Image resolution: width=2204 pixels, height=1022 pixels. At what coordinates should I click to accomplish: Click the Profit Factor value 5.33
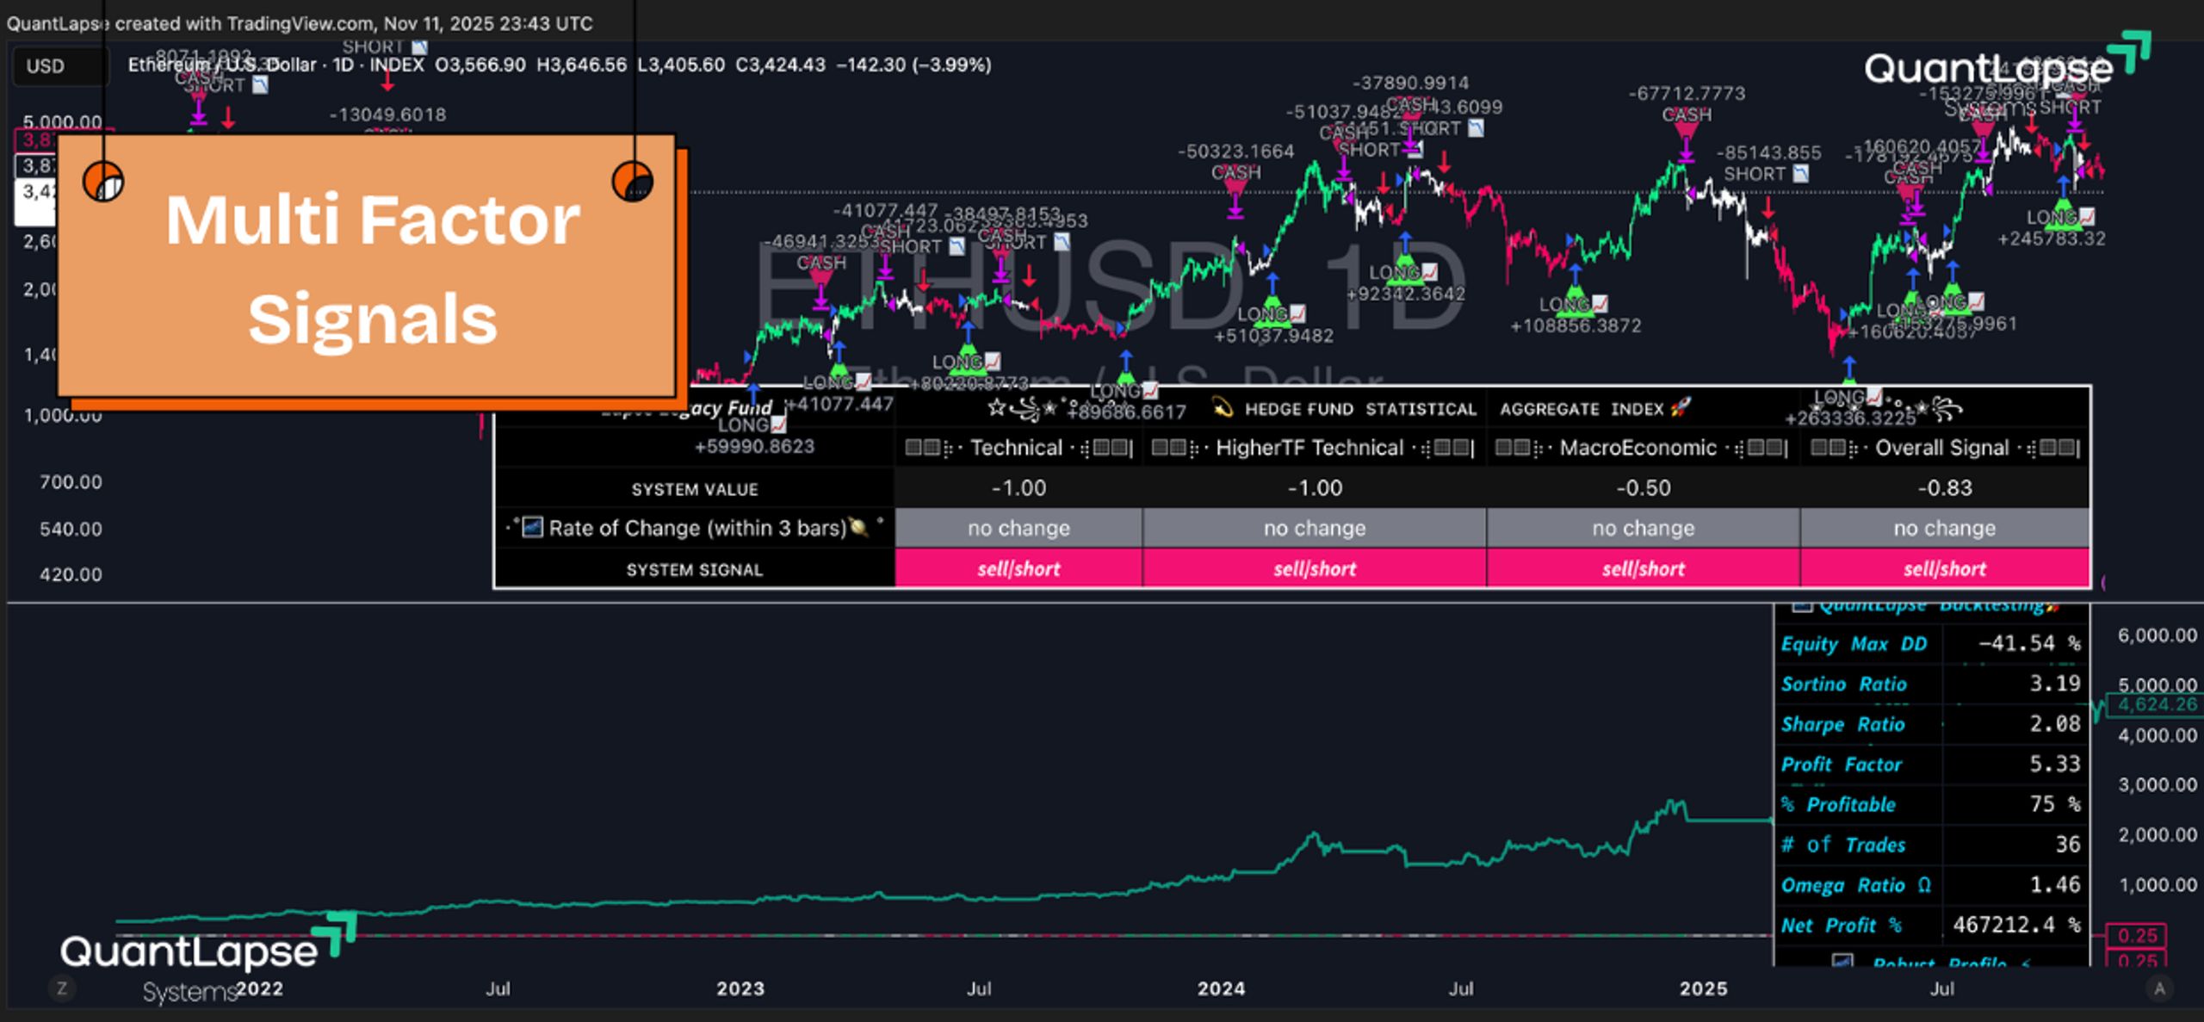pyautogui.click(x=2055, y=764)
